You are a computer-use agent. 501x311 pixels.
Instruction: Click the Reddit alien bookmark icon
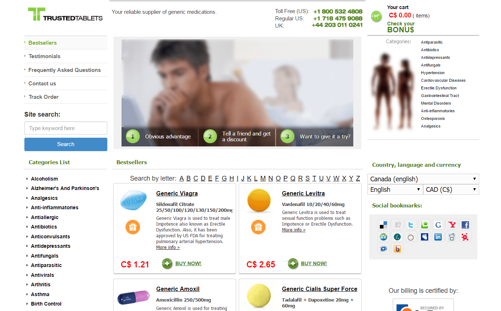tap(452, 237)
